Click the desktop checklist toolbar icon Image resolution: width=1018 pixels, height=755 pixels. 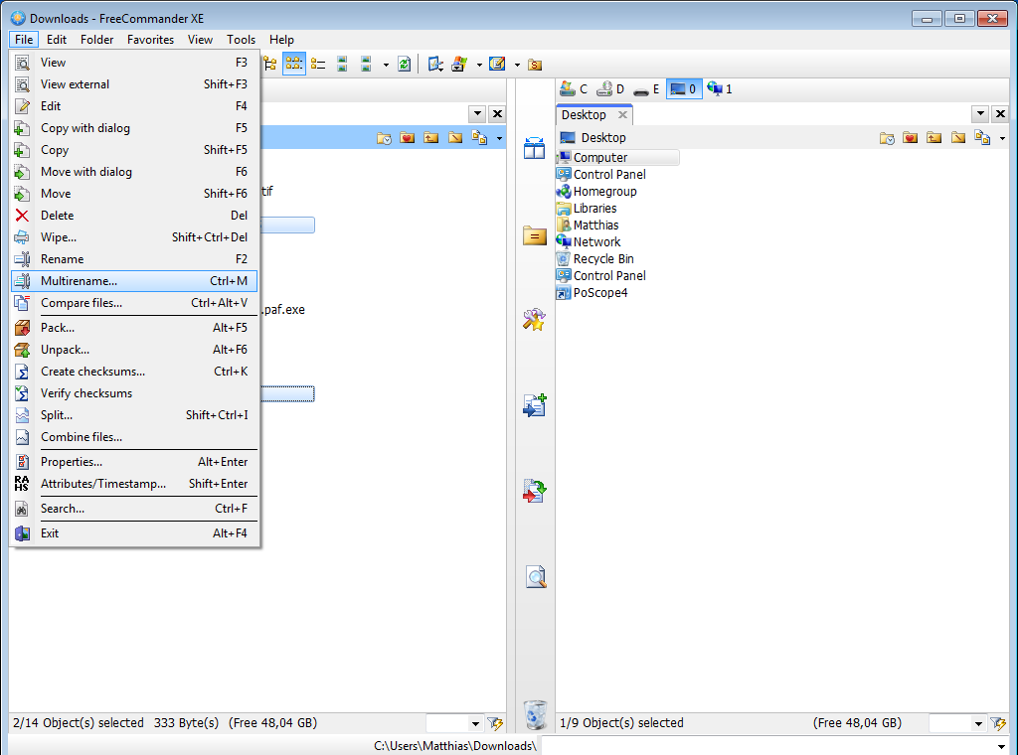tap(435, 65)
